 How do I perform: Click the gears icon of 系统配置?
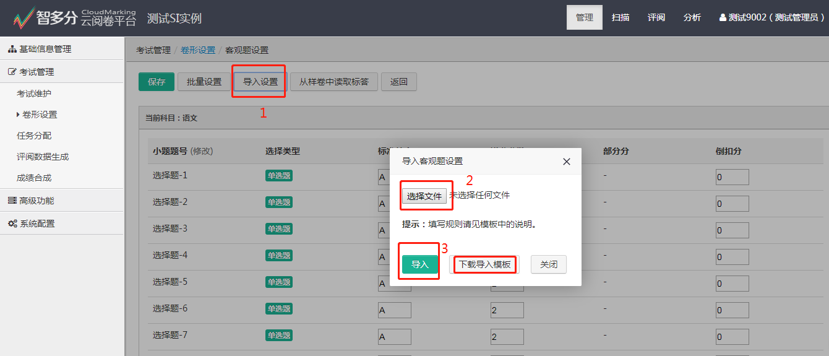(x=12, y=224)
